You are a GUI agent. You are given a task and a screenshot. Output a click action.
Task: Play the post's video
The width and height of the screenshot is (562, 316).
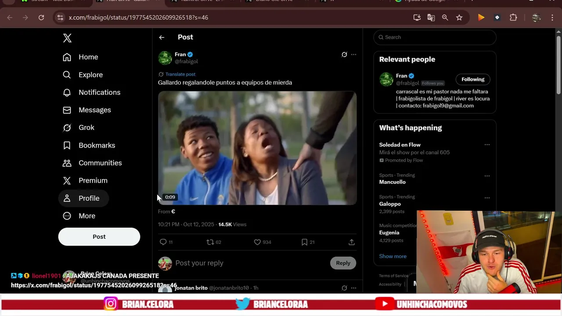pos(257,148)
